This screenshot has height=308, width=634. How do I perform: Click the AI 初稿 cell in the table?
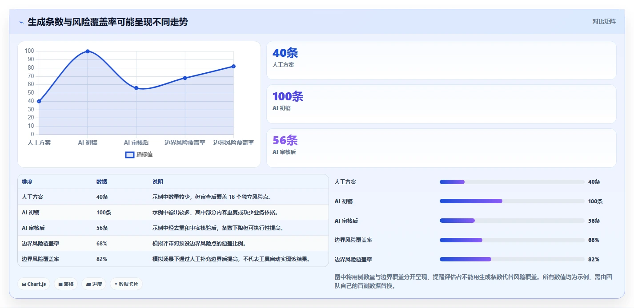(x=31, y=213)
